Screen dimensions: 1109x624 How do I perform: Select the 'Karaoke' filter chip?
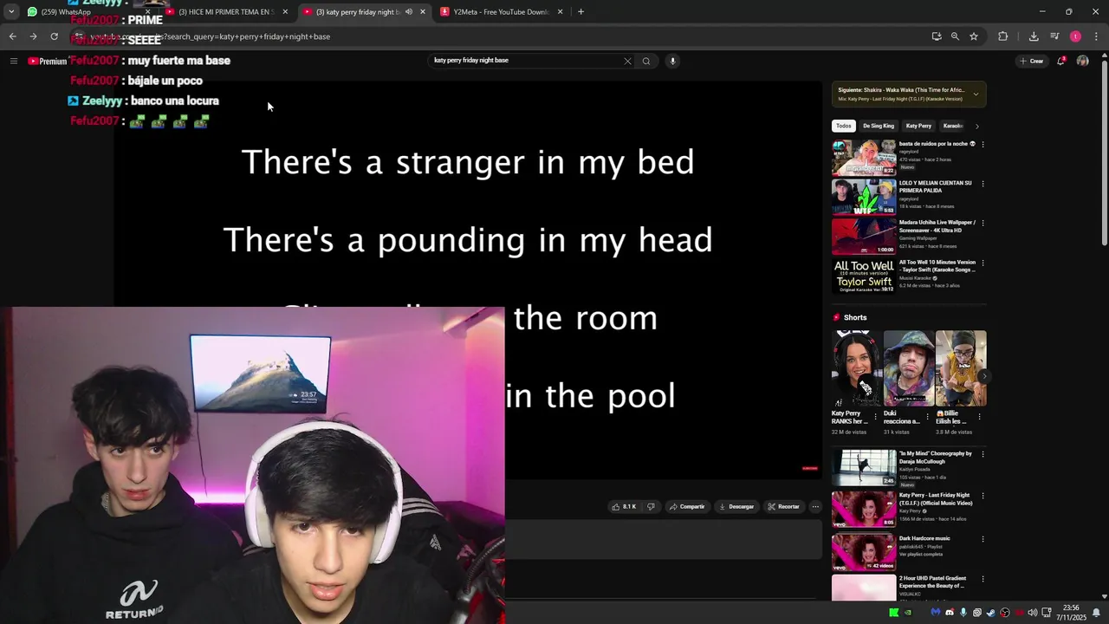[953, 127]
